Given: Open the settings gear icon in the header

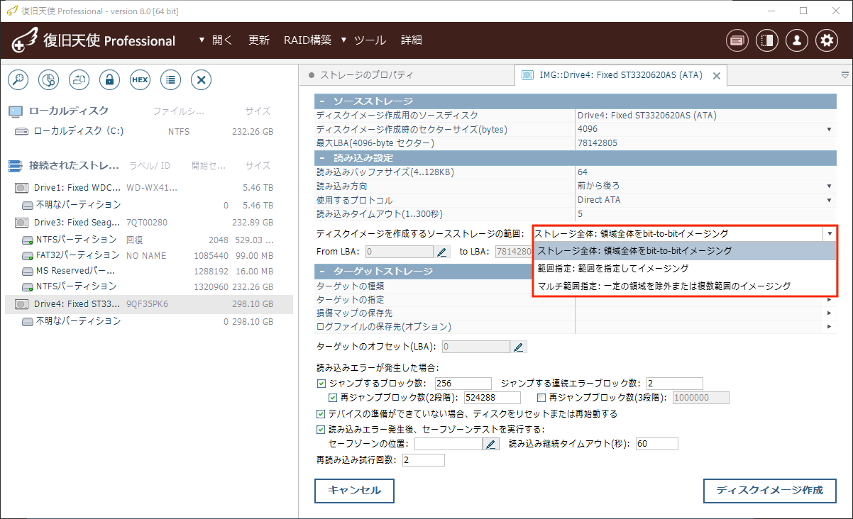Looking at the screenshot, I should tap(827, 40).
